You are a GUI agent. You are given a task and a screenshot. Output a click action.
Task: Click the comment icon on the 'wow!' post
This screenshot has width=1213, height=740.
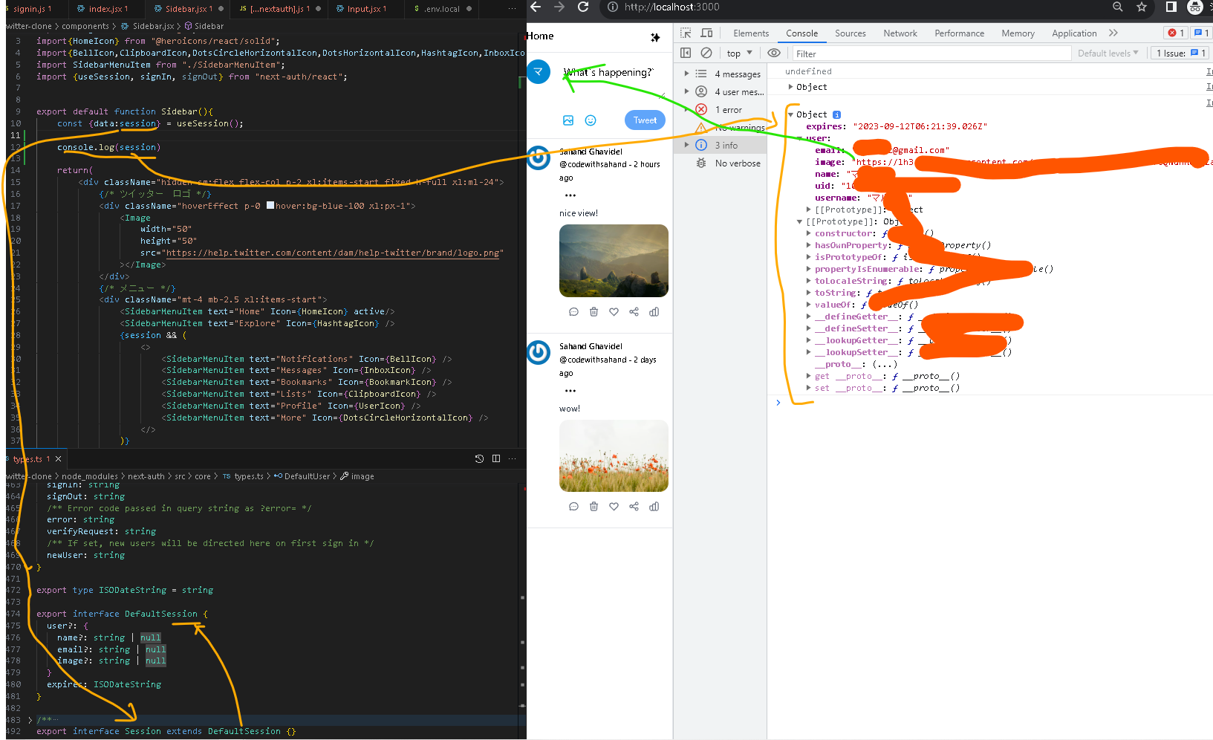(573, 507)
